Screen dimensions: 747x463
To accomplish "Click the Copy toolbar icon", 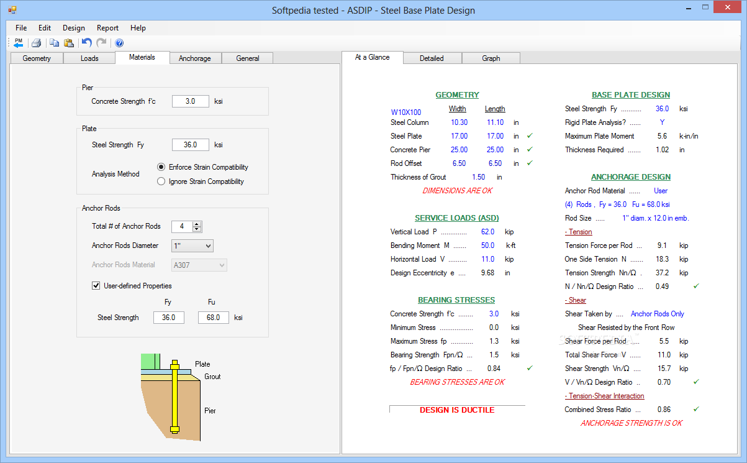I will point(55,43).
